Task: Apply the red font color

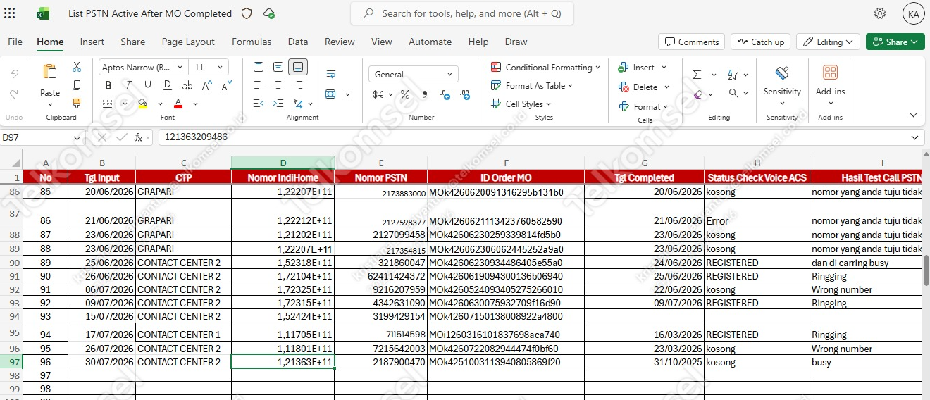Action: point(178,104)
